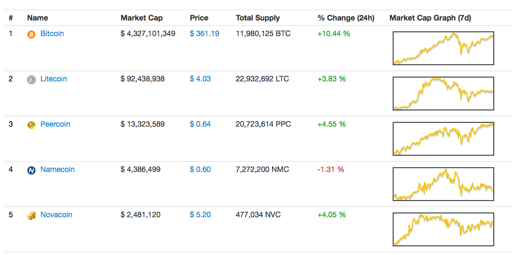Sort by the Name column header

coord(38,18)
